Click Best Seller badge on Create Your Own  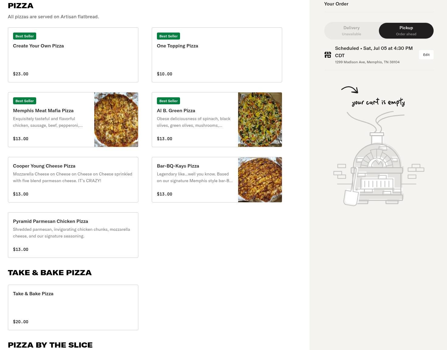coord(25,36)
